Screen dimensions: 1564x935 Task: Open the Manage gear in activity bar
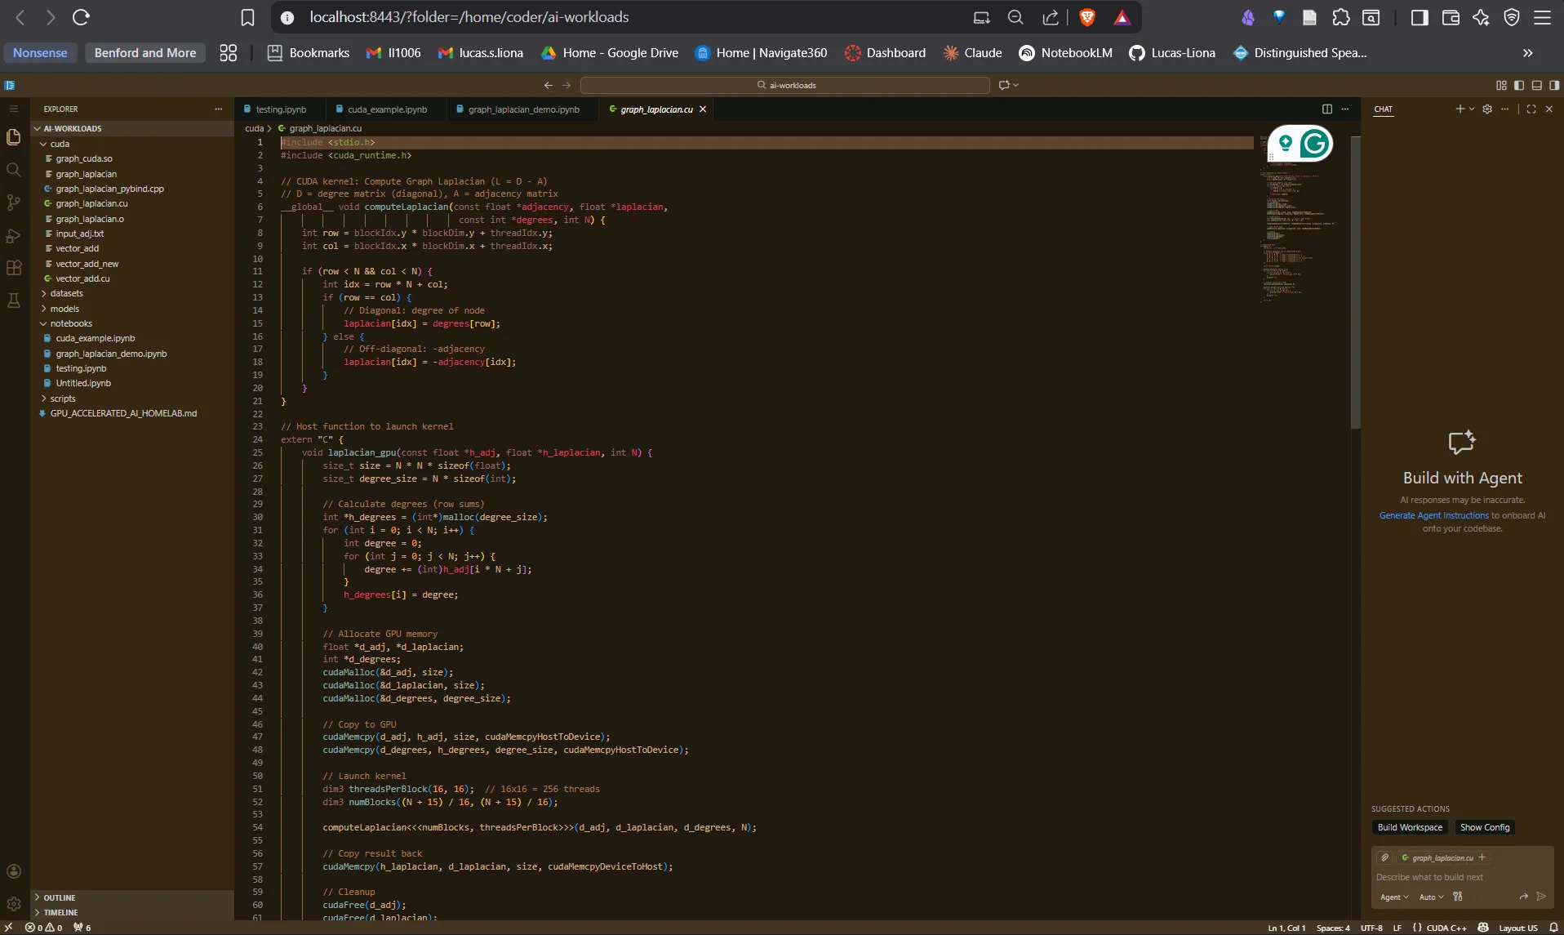pos(14,904)
